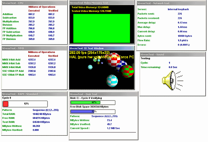Click the green-red checkered sphere
This screenshot has height=142, width=208.
click(x=127, y=71)
